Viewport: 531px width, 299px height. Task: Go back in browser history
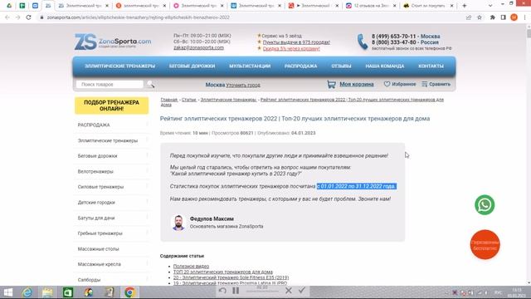point(7,17)
